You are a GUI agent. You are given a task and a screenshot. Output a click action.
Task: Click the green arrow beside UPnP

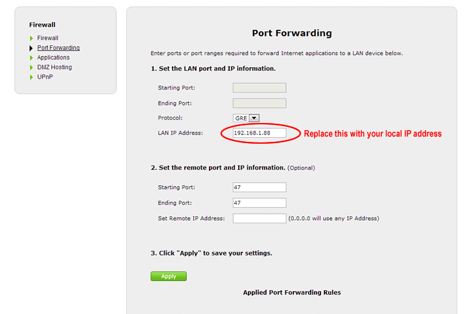31,77
